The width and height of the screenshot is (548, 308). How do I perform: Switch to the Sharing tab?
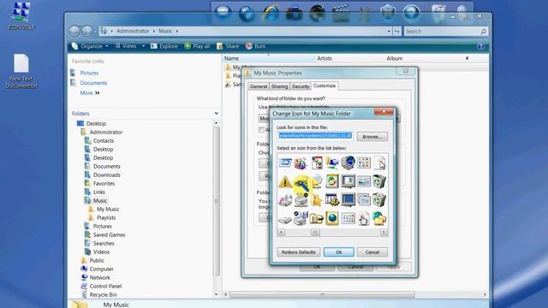tap(280, 86)
